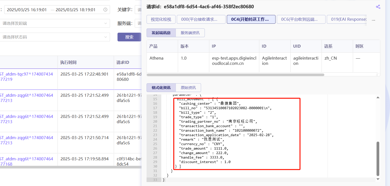Click the "handle_fee" : 3333.0 line
This screenshot has width=390, height=186.
pos(201,157)
